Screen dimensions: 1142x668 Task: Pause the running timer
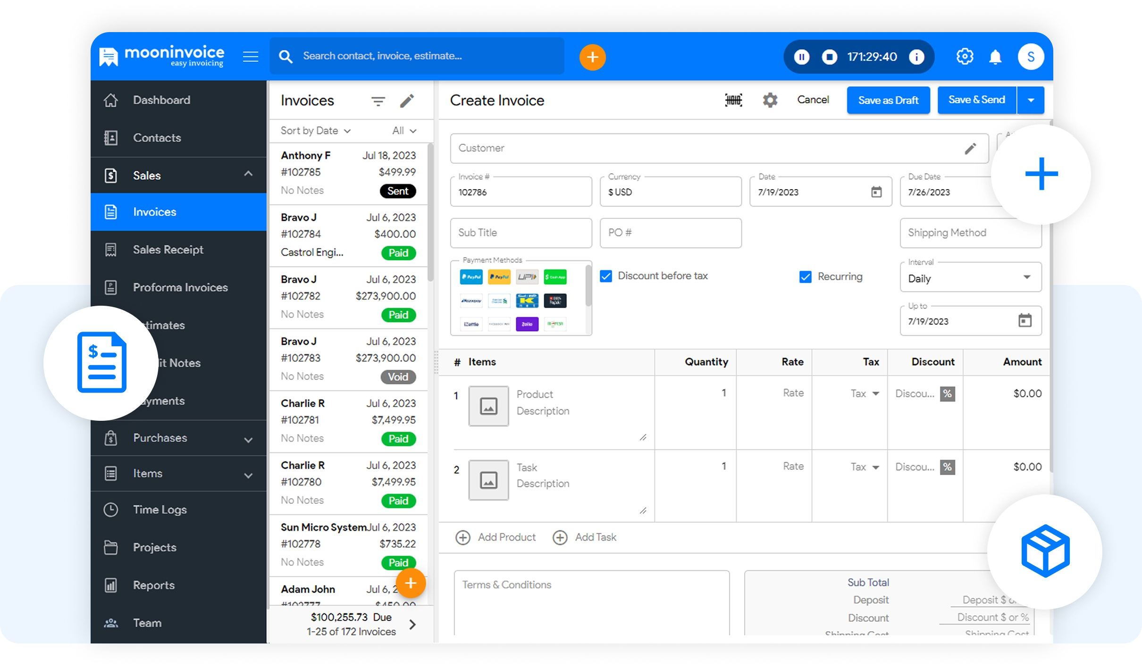[x=801, y=57]
